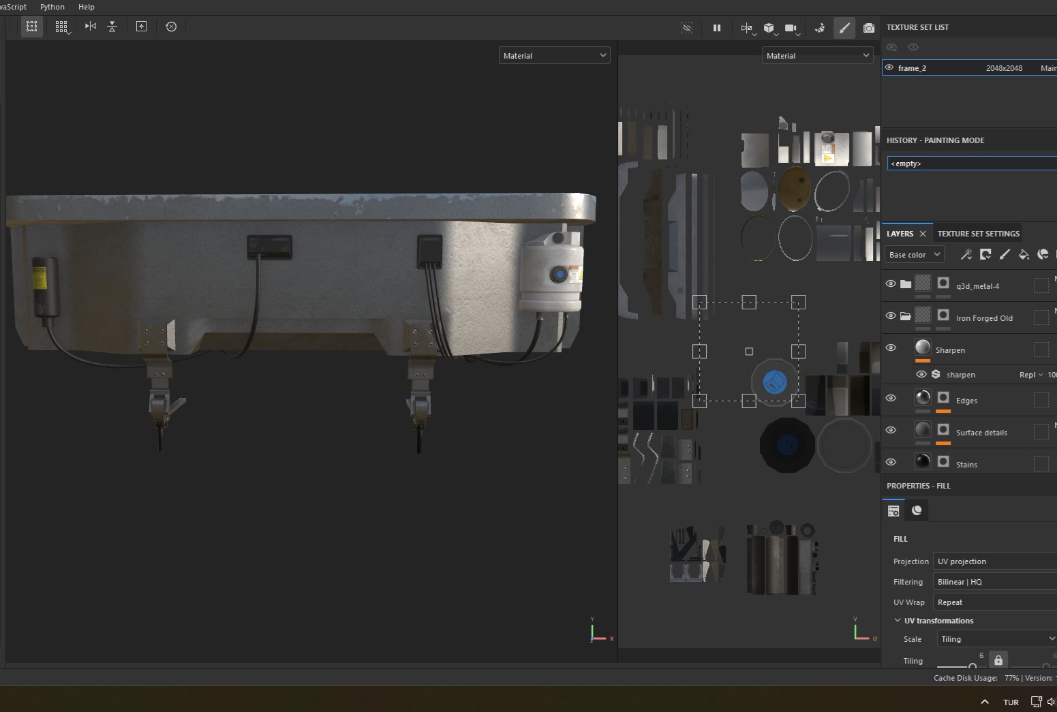Switch to the Texture Set Settings tab
The image size is (1057, 712).
(978, 234)
